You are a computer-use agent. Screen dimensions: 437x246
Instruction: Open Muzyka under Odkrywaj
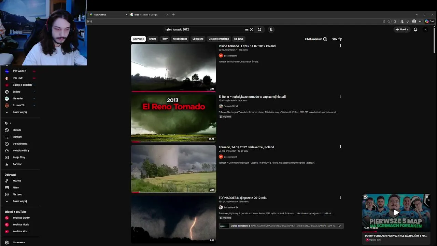point(17,181)
